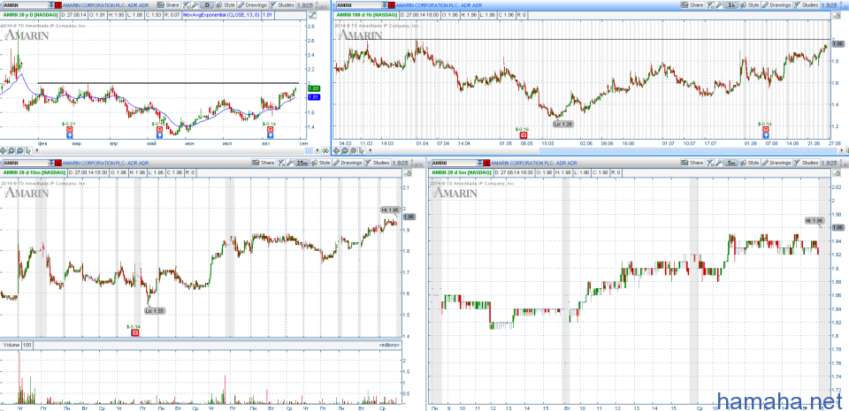This screenshot has height=411, width=849.
Task: Click corner scale icon atop daily chart price axis
Action: (x=312, y=15)
